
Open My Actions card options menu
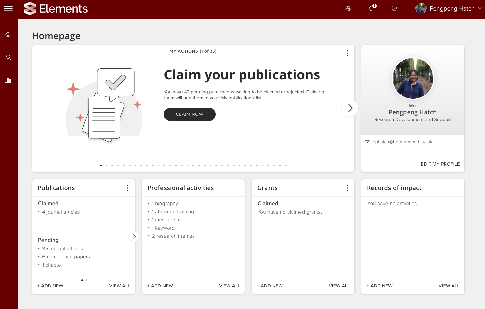[x=347, y=53]
